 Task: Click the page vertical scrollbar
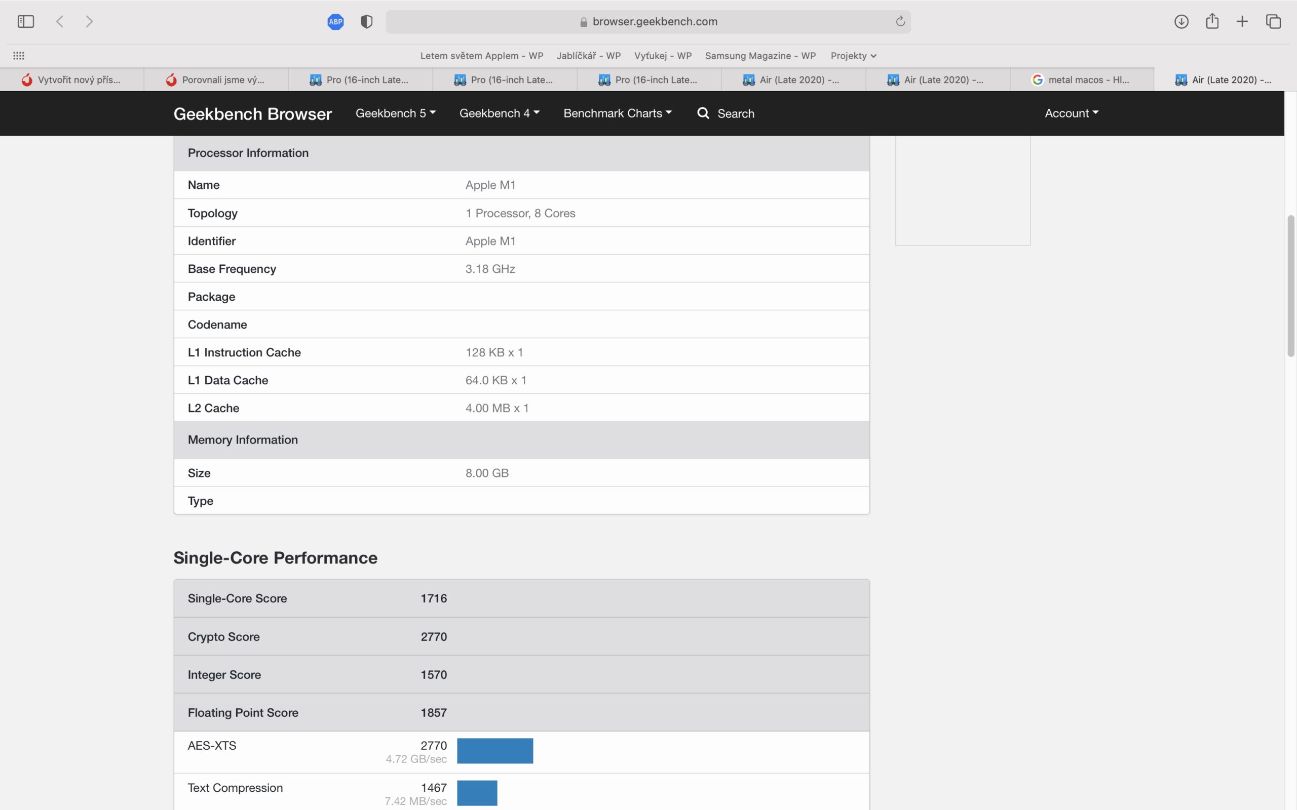click(1290, 286)
